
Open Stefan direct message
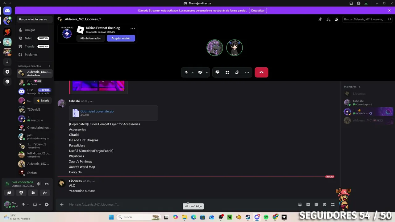coord(35,173)
